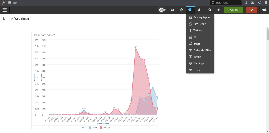Choose Embedded Filter menu entry
Viewport: 269px width, 133px height.
click(202, 50)
